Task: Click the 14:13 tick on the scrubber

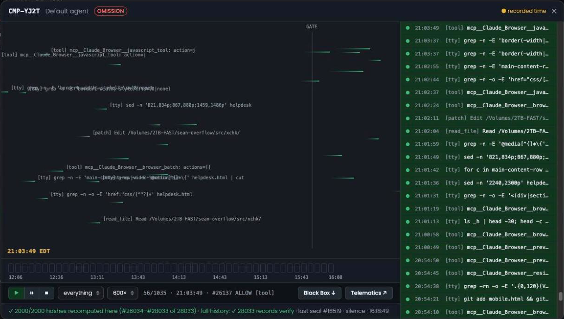Action: [179, 277]
